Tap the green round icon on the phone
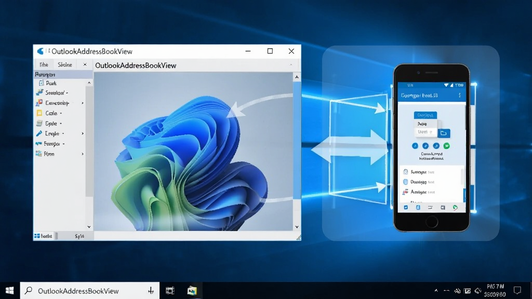 (x=446, y=146)
